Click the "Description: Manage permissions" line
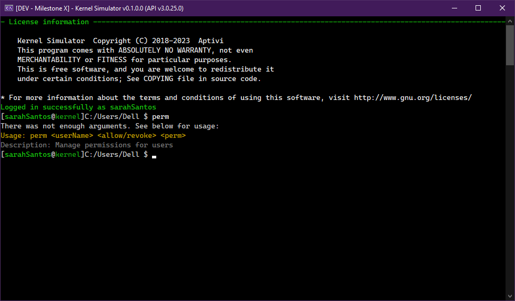Viewport: 515px width, 301px height. pos(87,145)
